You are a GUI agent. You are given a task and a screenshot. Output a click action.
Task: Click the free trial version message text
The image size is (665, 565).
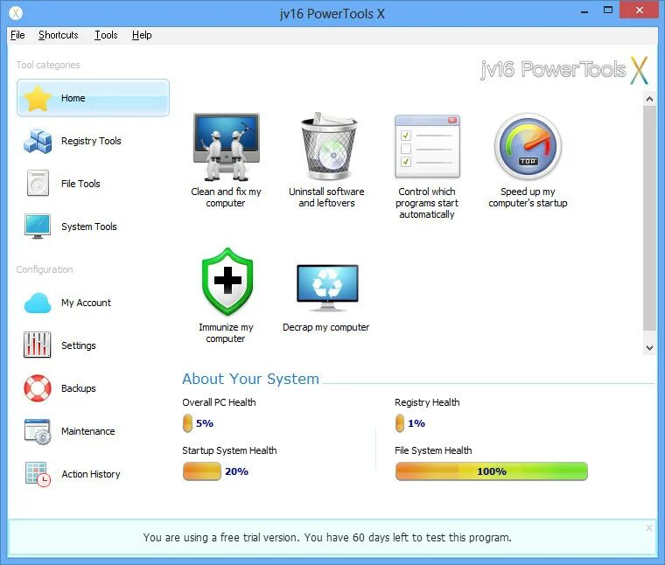point(327,537)
